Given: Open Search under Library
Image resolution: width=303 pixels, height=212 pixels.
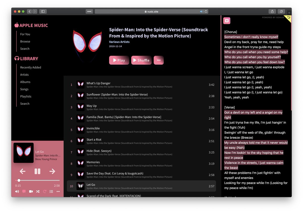Looking at the screenshot, I should point(25,104).
